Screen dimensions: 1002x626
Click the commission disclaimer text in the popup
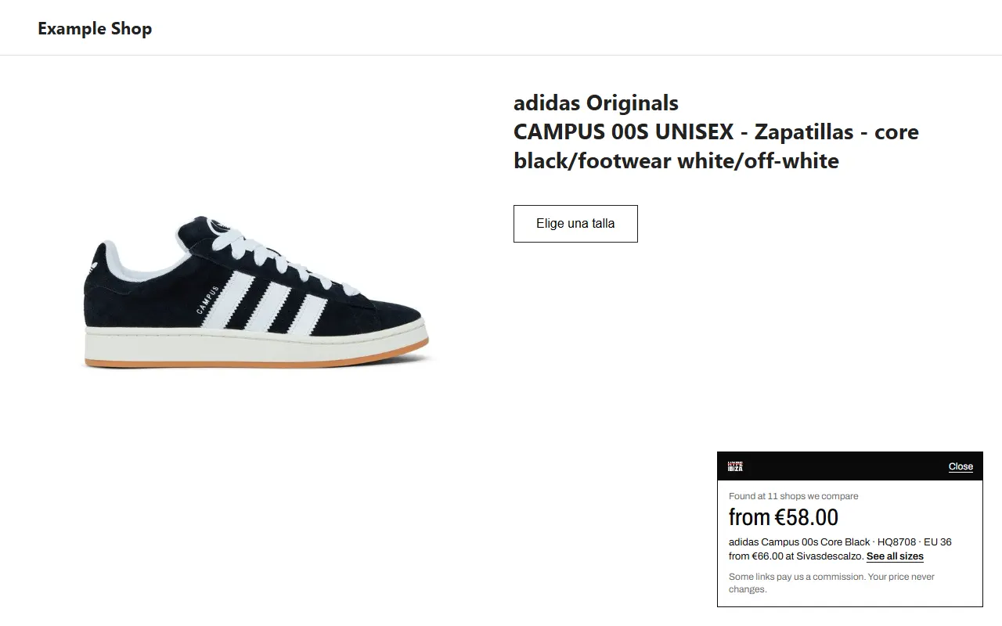(x=831, y=583)
